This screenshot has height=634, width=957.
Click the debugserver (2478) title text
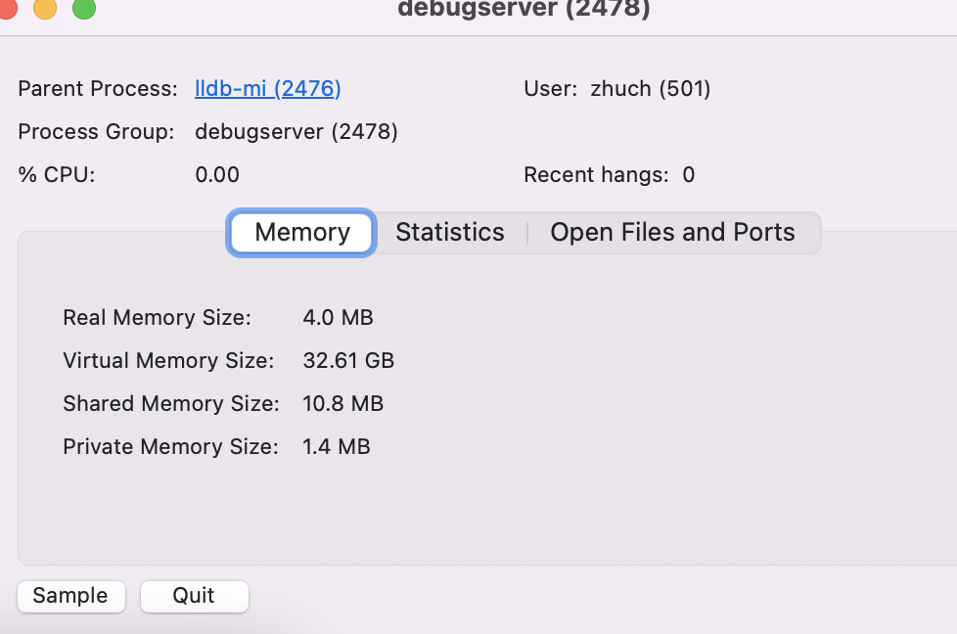click(x=524, y=11)
